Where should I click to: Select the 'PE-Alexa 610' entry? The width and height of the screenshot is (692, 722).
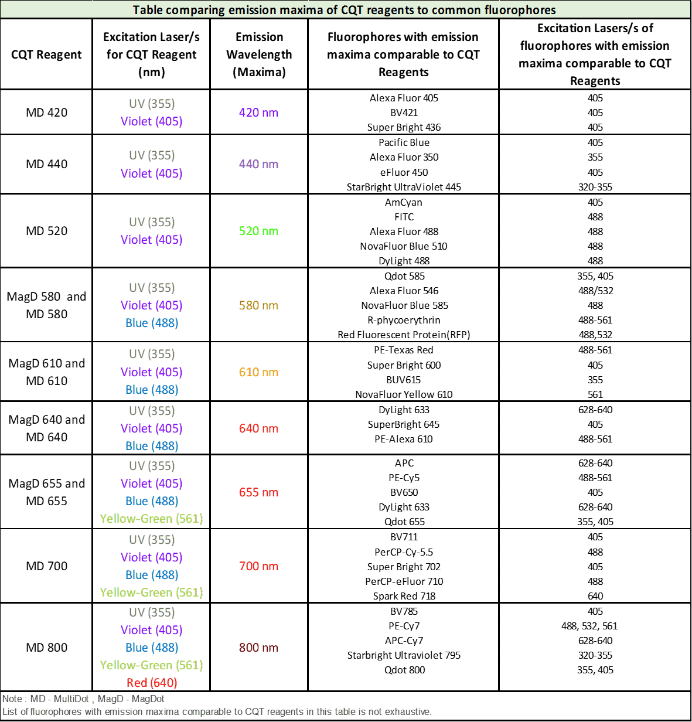click(x=404, y=439)
